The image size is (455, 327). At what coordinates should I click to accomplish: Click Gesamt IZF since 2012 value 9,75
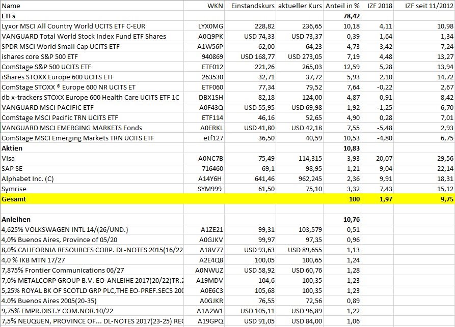tap(424, 199)
